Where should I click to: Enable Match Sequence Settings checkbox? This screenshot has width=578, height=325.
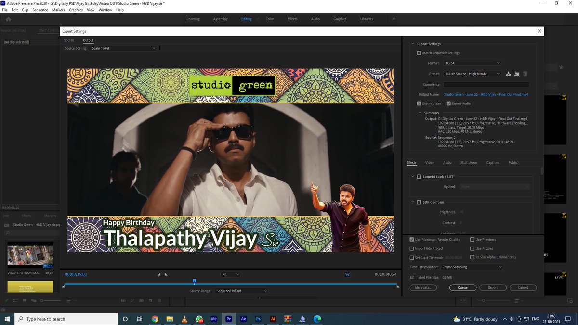[419, 53]
